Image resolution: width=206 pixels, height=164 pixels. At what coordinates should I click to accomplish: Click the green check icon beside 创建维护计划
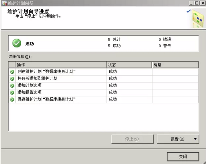[x=12, y=72]
